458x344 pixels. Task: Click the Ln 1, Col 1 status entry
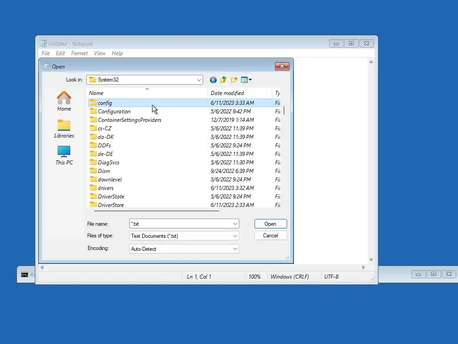pyautogui.click(x=199, y=277)
